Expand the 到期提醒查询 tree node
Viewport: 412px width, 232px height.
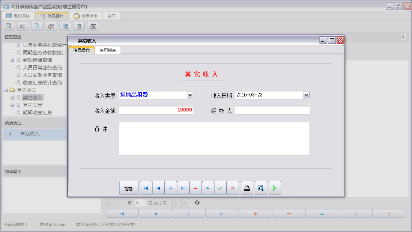pyautogui.click(x=12, y=60)
